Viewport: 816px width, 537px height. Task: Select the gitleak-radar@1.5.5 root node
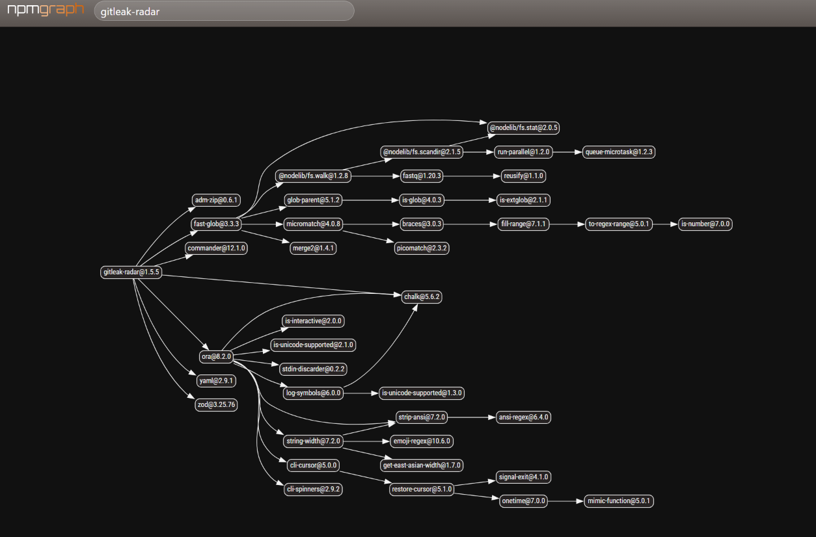point(131,272)
